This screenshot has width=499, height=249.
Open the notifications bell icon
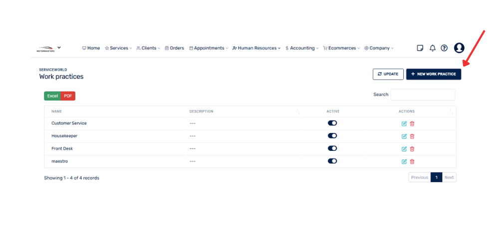433,48
